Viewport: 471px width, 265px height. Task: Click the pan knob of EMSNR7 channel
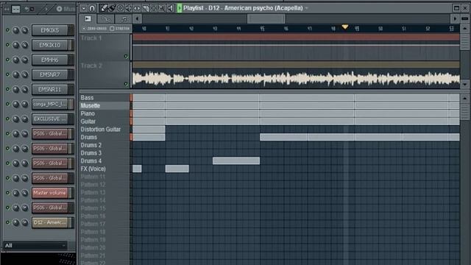coord(15,74)
